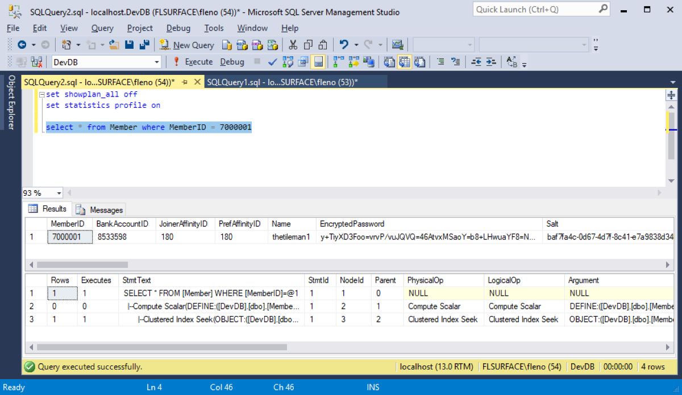Viewport: 682px width, 395px height.
Task: Specify Values for Template Parameters icon
Action: click(x=511, y=61)
